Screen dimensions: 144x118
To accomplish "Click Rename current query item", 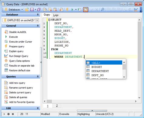I will point(19,88).
